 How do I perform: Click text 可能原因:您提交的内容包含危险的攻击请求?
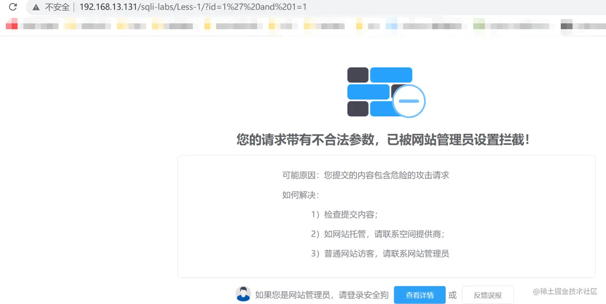click(366, 175)
